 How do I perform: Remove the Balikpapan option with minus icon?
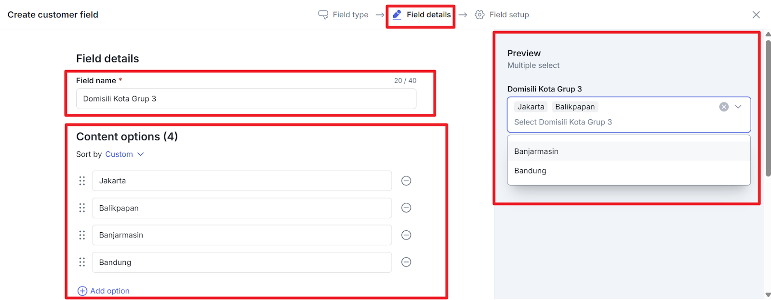pos(406,208)
